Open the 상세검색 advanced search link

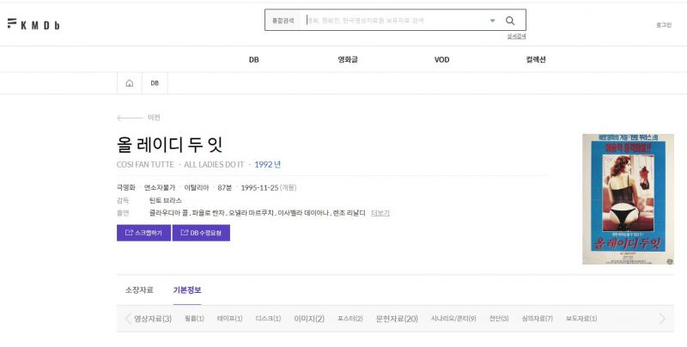tap(516, 36)
